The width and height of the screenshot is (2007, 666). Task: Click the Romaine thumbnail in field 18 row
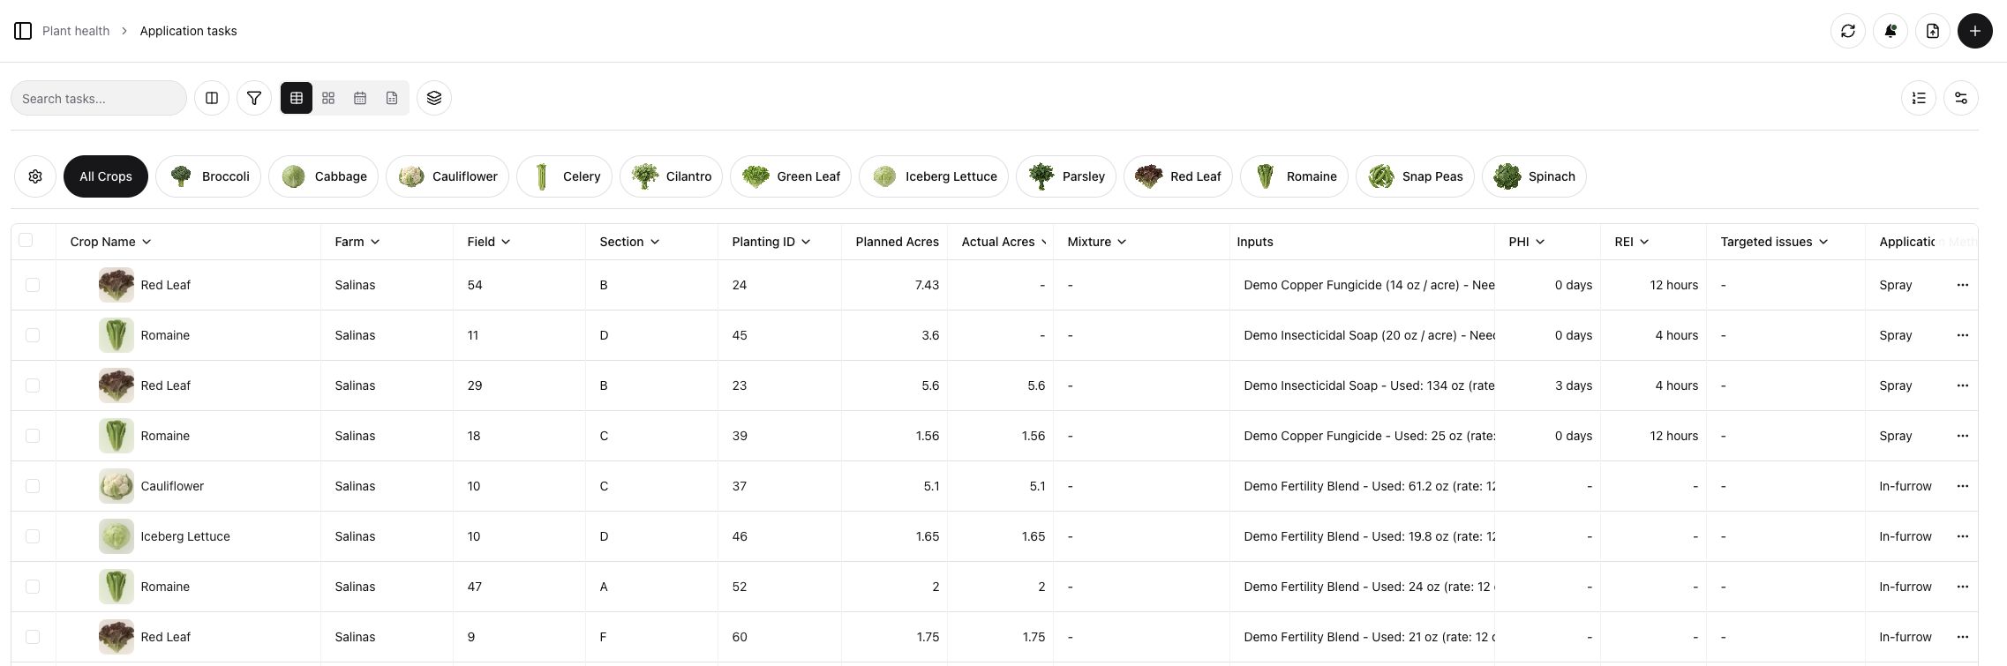pyautogui.click(x=117, y=436)
